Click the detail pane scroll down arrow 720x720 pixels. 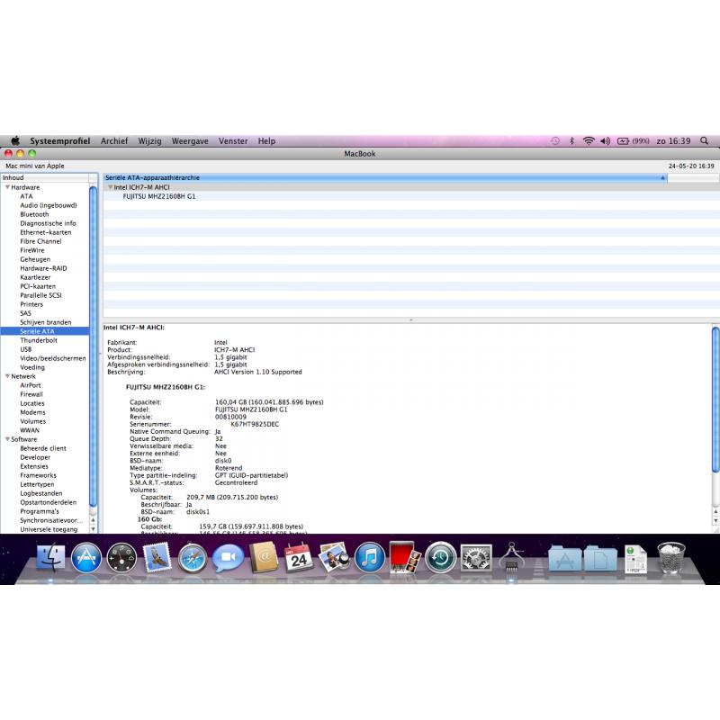[715, 521]
